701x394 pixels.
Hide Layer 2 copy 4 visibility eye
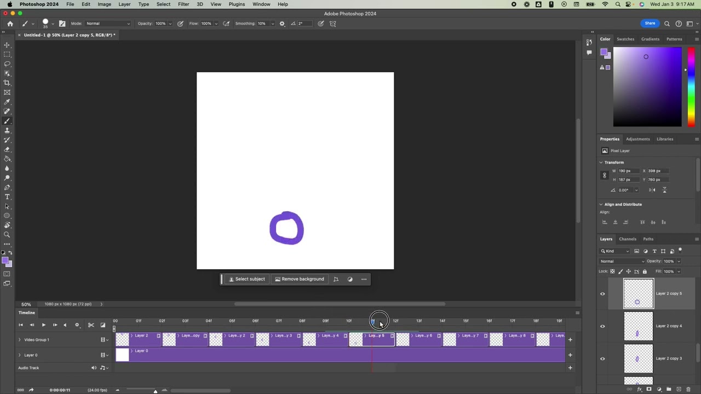point(602,326)
